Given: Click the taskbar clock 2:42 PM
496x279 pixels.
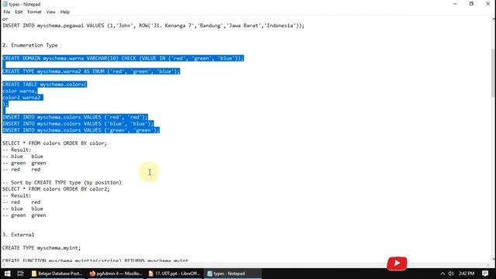Looking at the screenshot, I should [x=467, y=274].
